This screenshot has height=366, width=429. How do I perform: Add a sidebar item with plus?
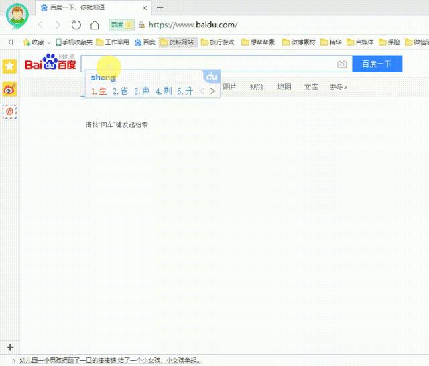click(x=10, y=347)
